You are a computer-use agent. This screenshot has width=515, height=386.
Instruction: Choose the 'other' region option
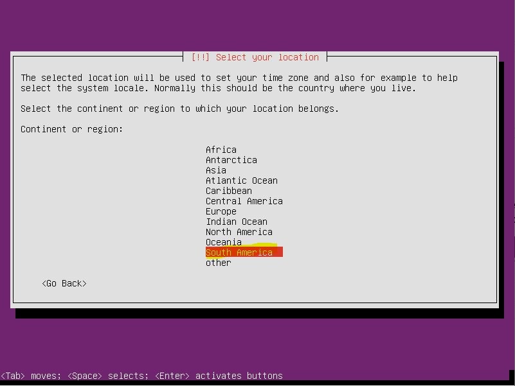tap(218, 263)
